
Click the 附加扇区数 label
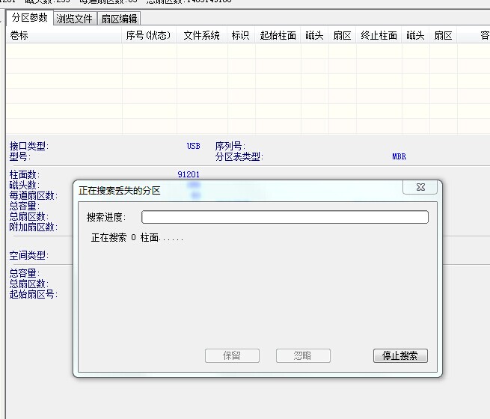click(x=34, y=227)
